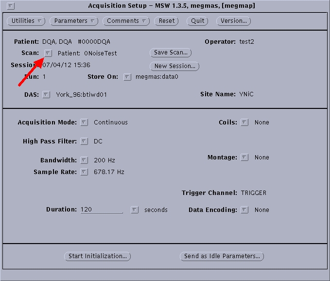Viewport: 330px width, 281px height.
Task: Click Send as Idle Parameters button
Action: (222, 256)
